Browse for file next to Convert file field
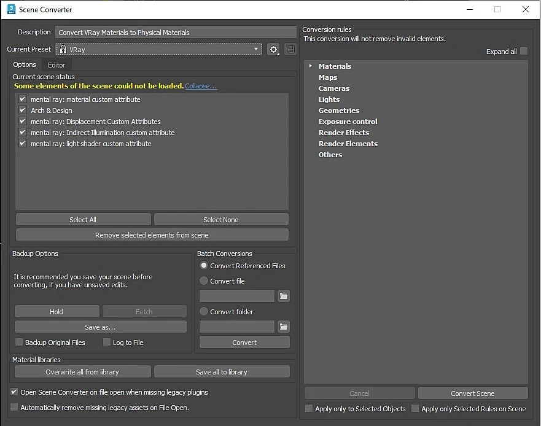This screenshot has width=541, height=426. (284, 296)
